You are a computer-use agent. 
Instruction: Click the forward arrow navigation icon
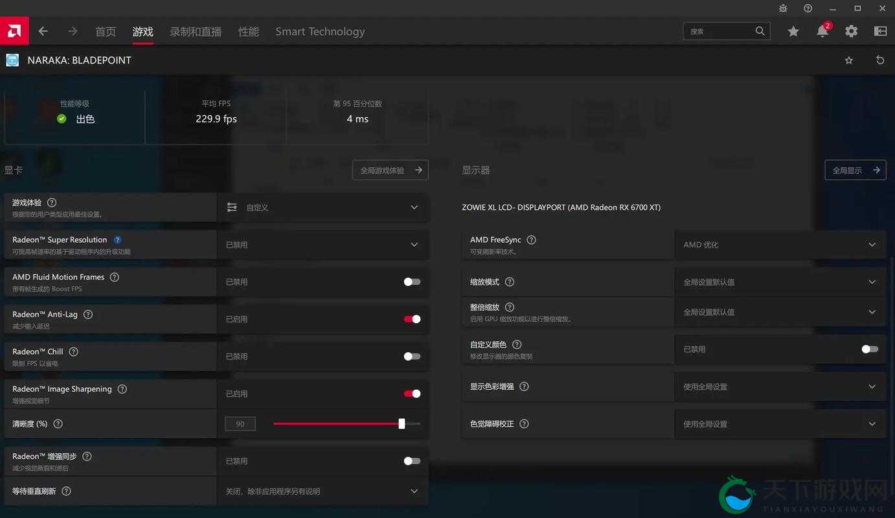tap(73, 31)
